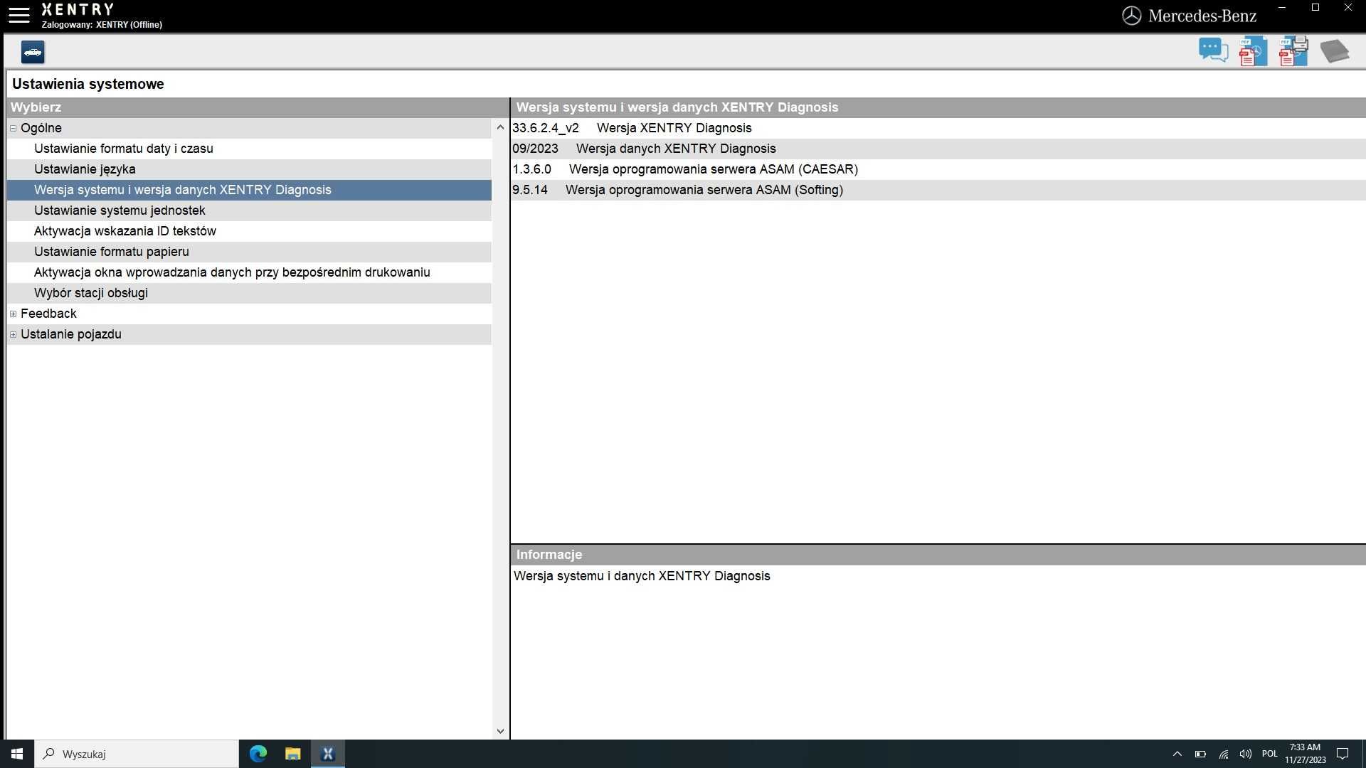Image resolution: width=1366 pixels, height=768 pixels.
Task: Select Aktywacja okna wprowadzania danych entry
Action: coord(249,272)
